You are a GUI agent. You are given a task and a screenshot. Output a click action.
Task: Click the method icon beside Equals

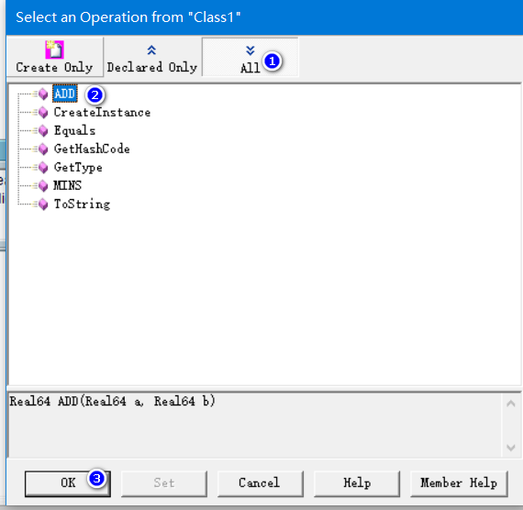click(43, 131)
